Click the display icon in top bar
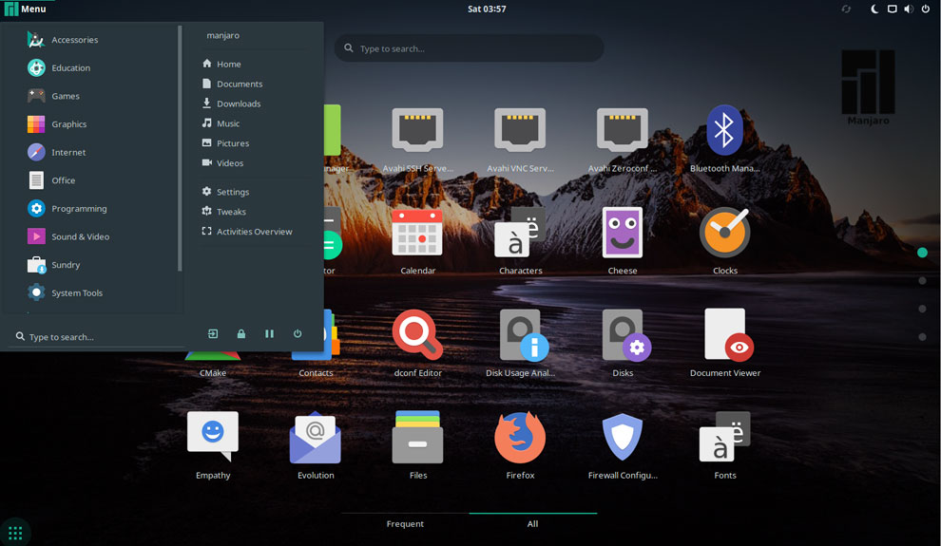The width and height of the screenshot is (941, 546). 893,9
